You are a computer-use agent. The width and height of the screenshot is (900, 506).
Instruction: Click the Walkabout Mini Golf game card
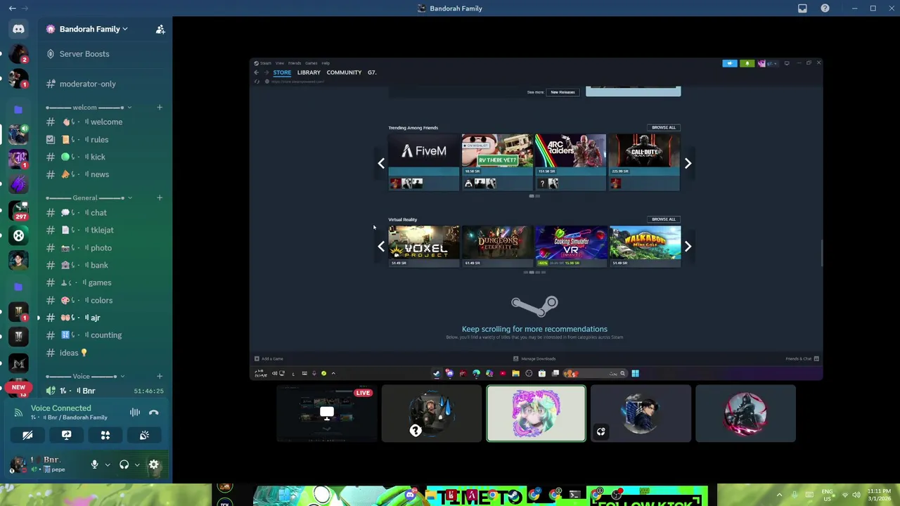[x=645, y=246]
